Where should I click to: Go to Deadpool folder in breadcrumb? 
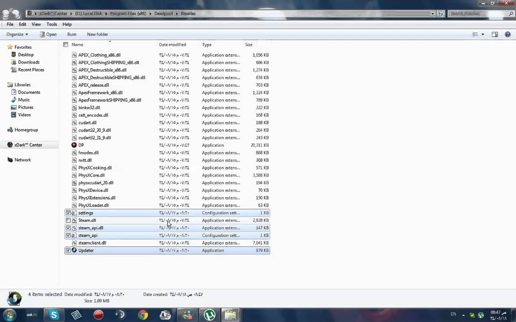tap(163, 13)
